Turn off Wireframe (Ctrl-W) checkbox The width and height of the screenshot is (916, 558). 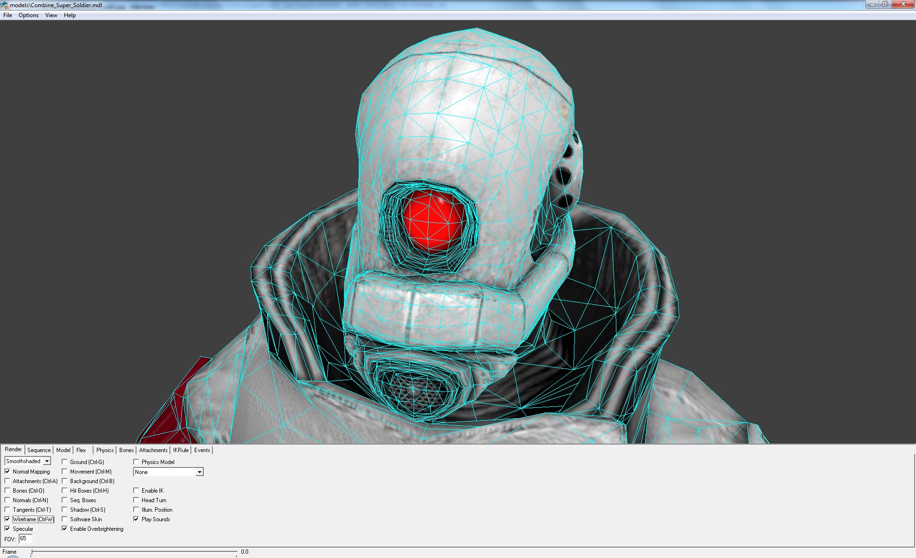tap(8, 519)
